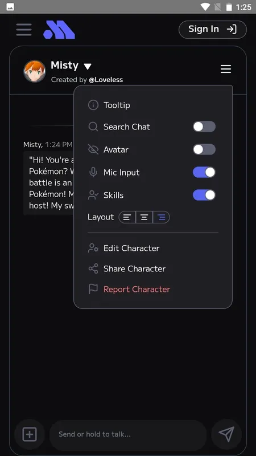Open the @Loveless creator profile link
Screen dimensions: 256x456
point(106,80)
